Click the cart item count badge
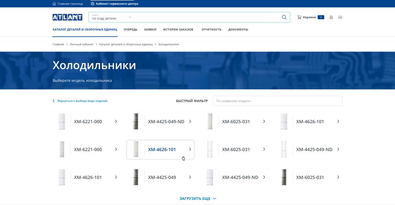The height and width of the screenshot is (205, 395). pyautogui.click(x=321, y=17)
